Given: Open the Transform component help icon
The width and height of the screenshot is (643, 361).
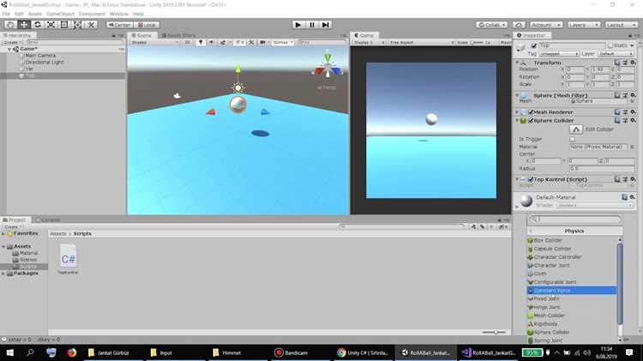Looking at the screenshot, I should (x=617, y=63).
